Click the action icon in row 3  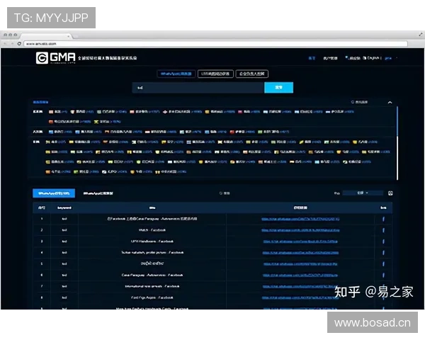pos(383,242)
